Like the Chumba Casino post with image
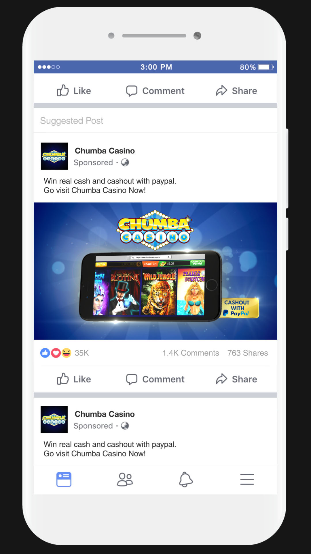Viewport: 311px width, 554px height. [x=74, y=379]
